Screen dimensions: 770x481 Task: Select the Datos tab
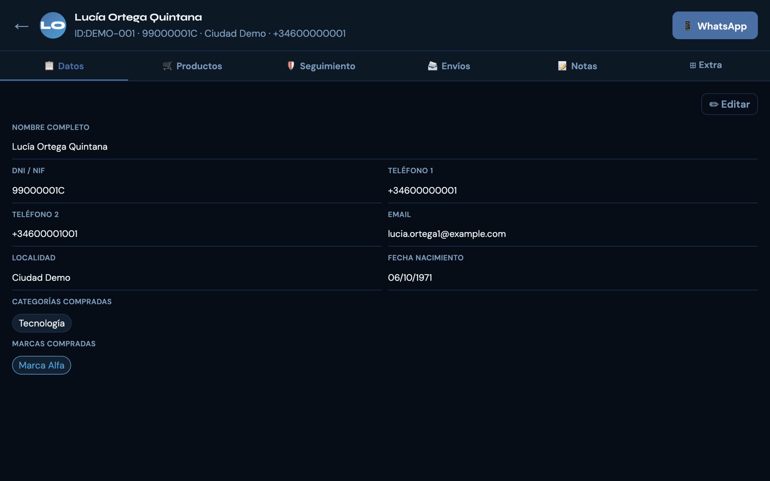tap(64, 66)
